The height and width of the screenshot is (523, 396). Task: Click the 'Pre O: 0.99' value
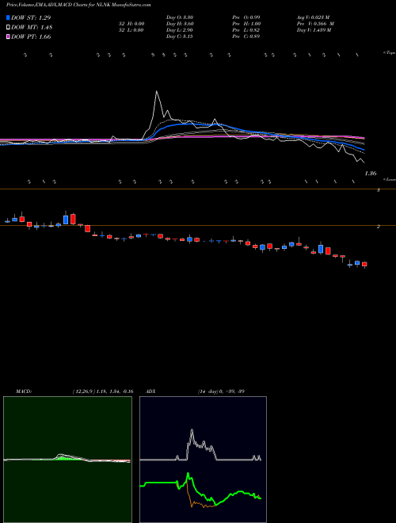pyautogui.click(x=246, y=17)
